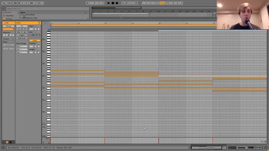
Task: Toggle the Clip activator circle
Action: click(x=4, y=23)
